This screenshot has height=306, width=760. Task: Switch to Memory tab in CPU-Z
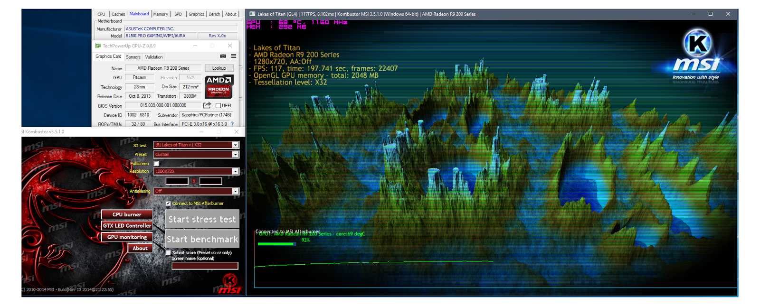pyautogui.click(x=161, y=14)
